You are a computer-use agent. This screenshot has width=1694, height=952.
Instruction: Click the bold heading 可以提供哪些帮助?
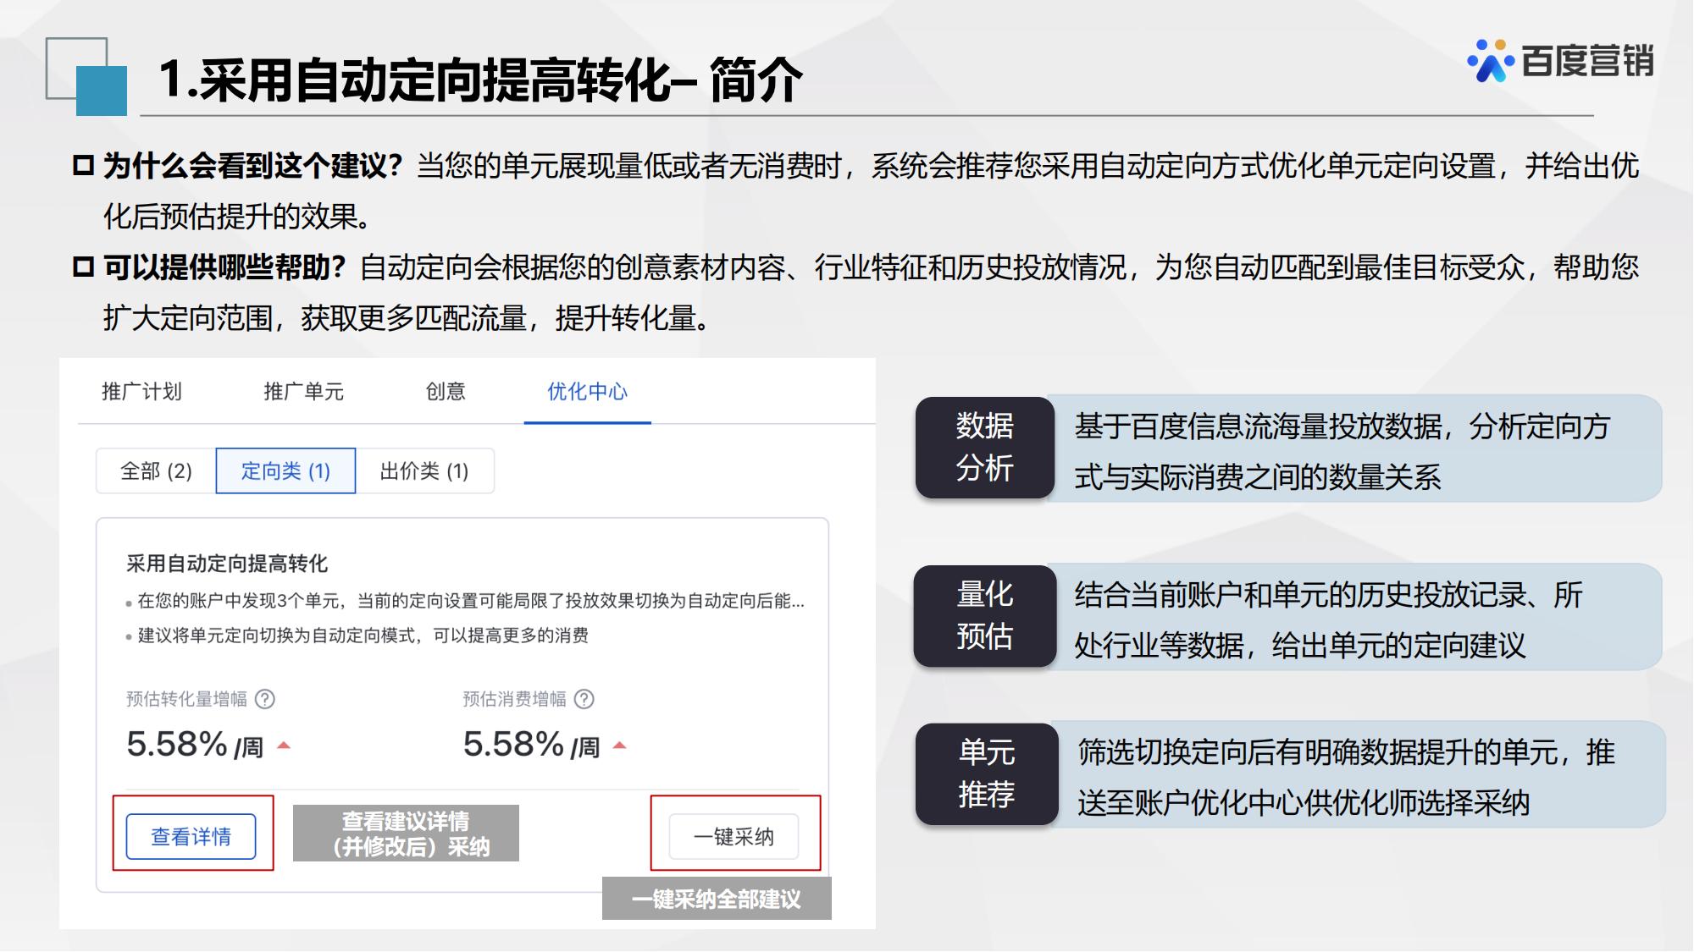tap(224, 267)
